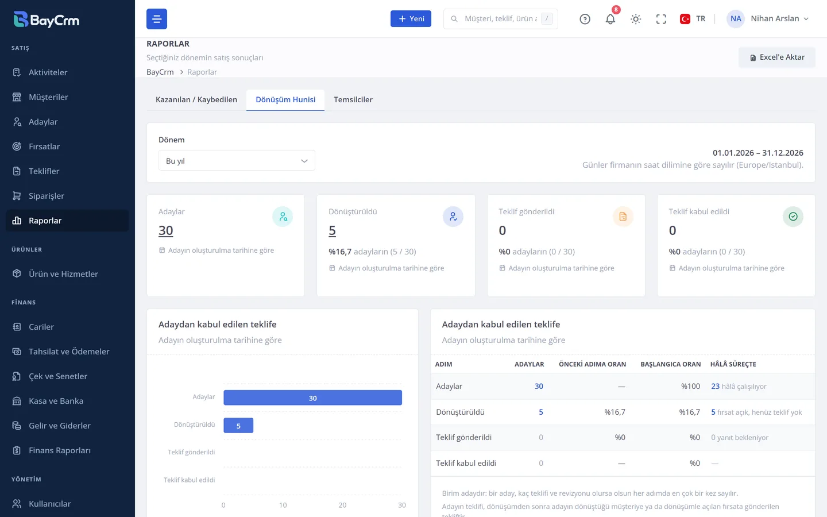827x517 pixels.
Task: Click the Dönüştürüldü card user icon
Action: click(453, 217)
